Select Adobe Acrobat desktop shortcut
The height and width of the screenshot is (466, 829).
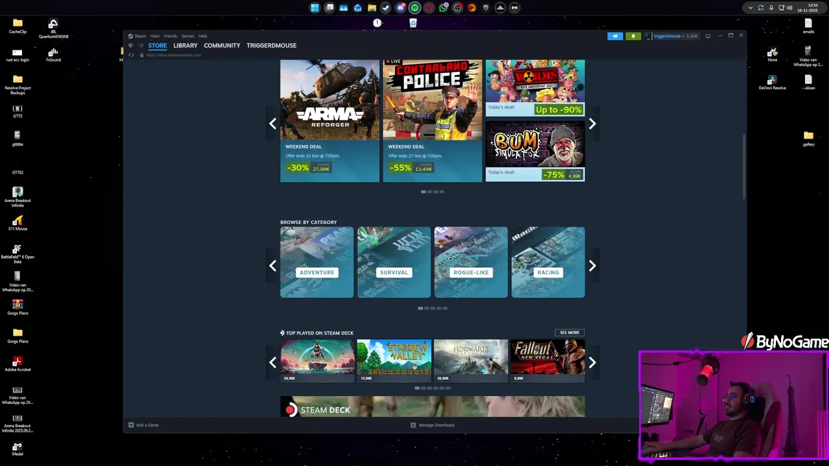pos(17,364)
